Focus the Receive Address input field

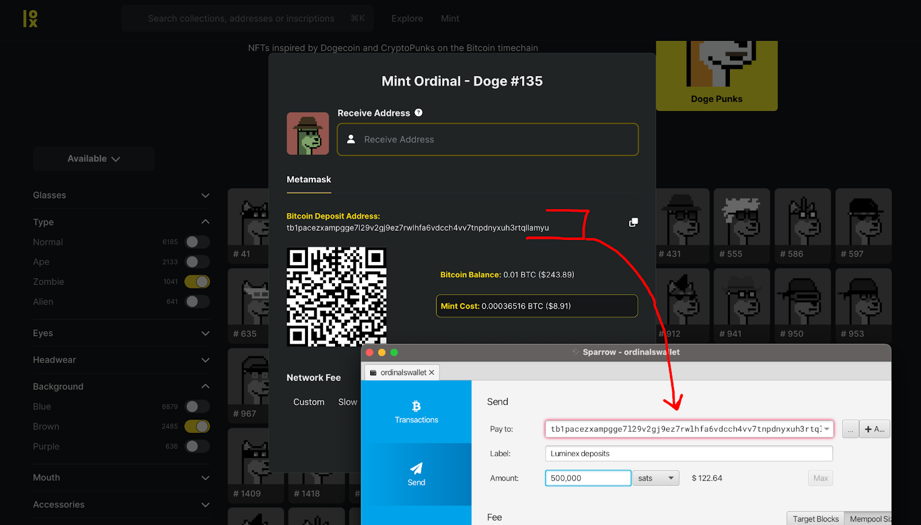(488, 139)
